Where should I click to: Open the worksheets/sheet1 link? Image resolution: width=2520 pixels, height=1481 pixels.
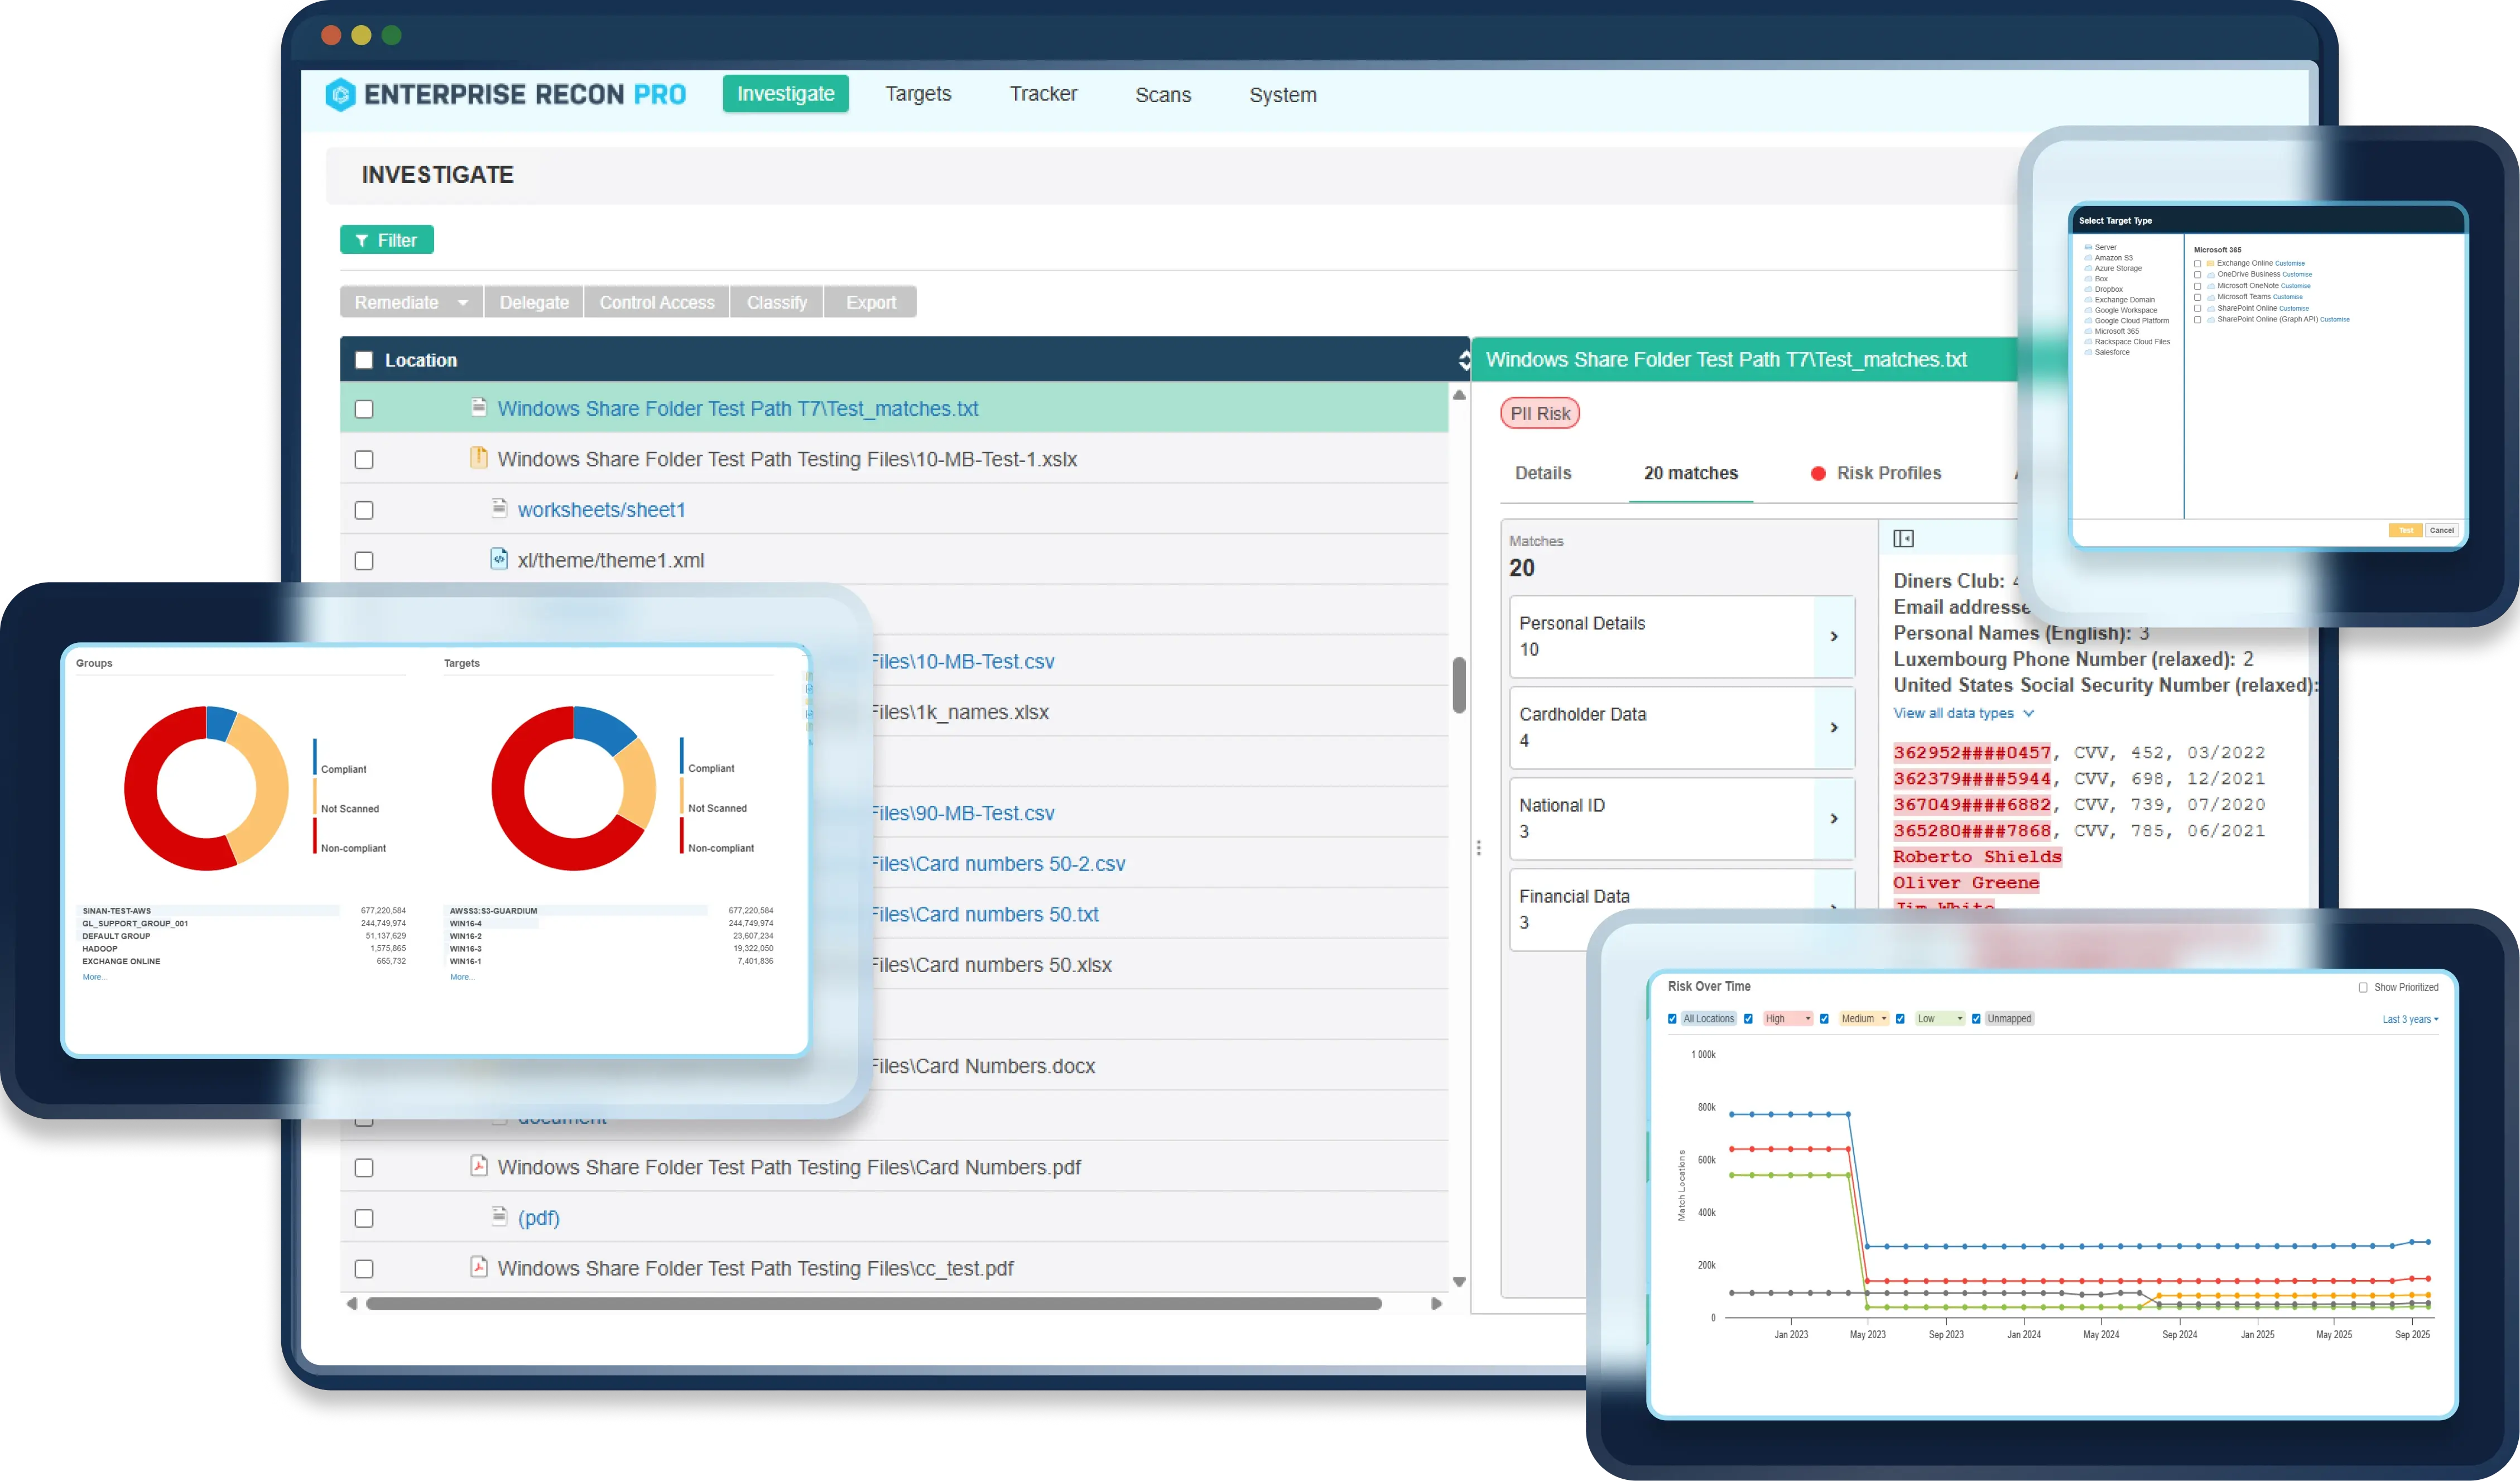coord(601,510)
